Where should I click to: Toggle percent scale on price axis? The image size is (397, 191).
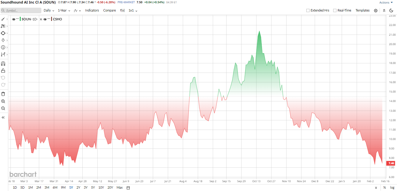[385, 187]
